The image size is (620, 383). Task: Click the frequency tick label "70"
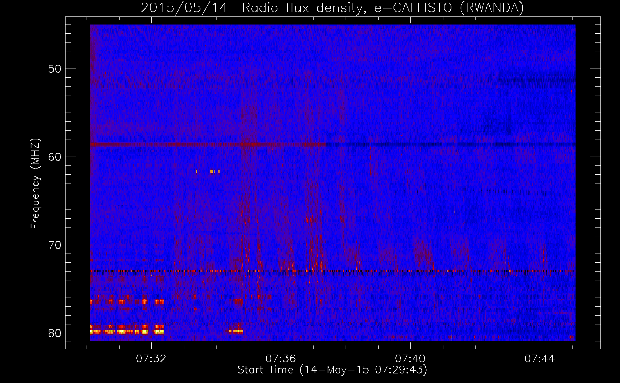coord(55,245)
